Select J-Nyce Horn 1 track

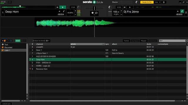pyautogui.click(x=108, y=53)
